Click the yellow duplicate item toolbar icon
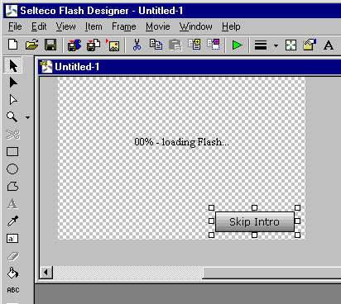The height and width of the screenshot is (304, 341). [195, 45]
